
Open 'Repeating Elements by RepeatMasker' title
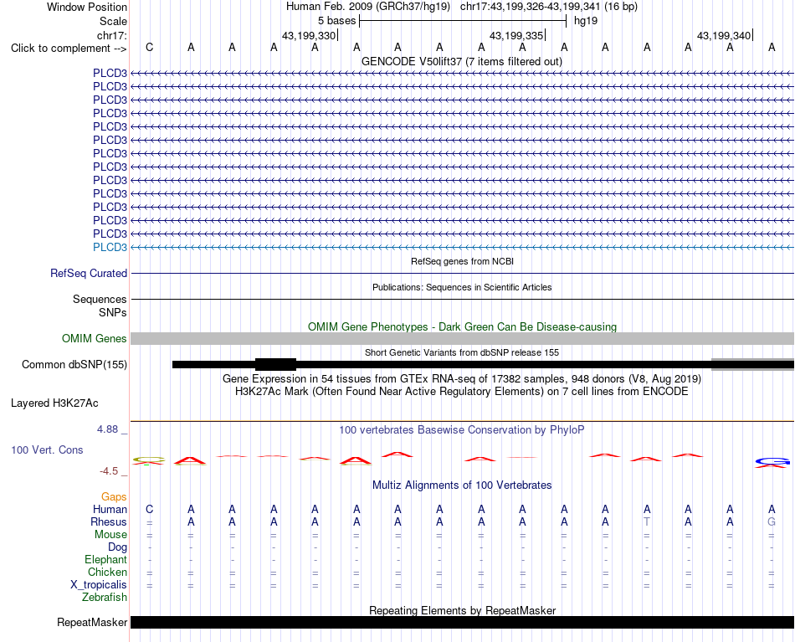[x=463, y=610]
